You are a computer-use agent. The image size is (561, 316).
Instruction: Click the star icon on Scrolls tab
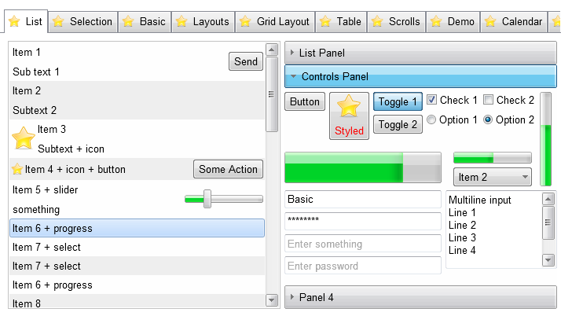377,22
